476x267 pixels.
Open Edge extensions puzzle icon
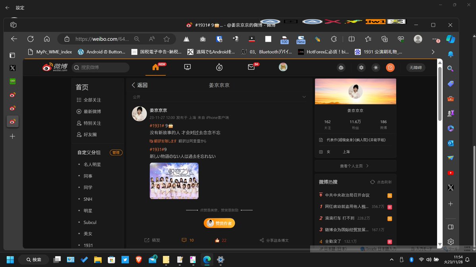point(334,39)
